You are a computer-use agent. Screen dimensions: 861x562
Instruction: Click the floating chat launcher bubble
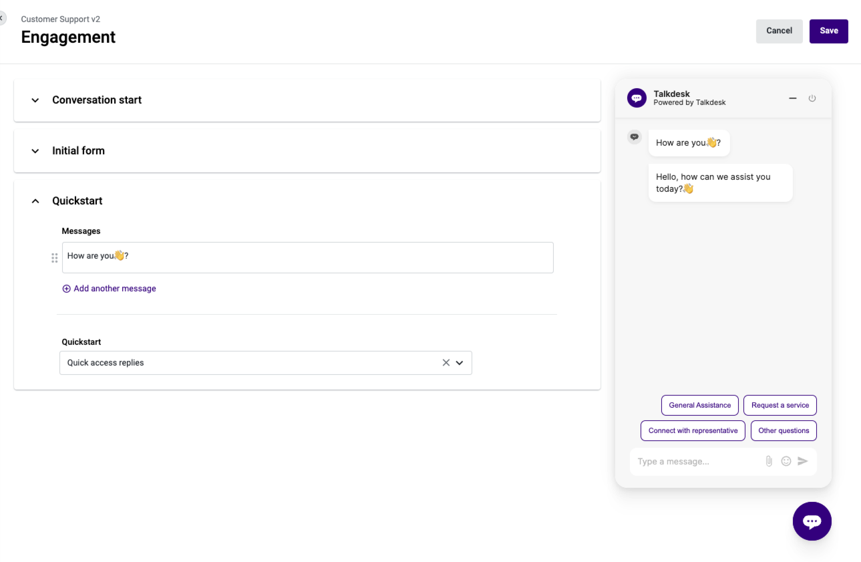click(x=812, y=521)
